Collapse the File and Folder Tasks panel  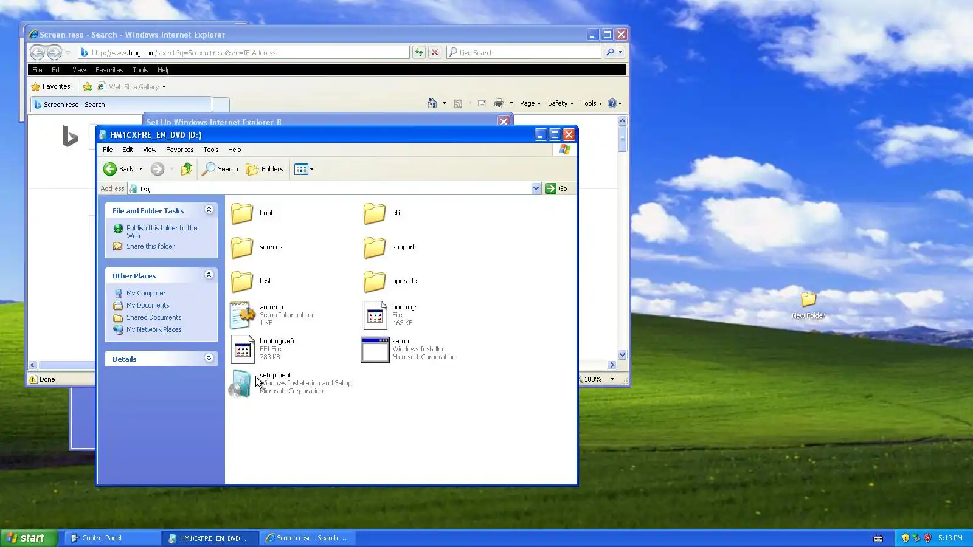209,210
